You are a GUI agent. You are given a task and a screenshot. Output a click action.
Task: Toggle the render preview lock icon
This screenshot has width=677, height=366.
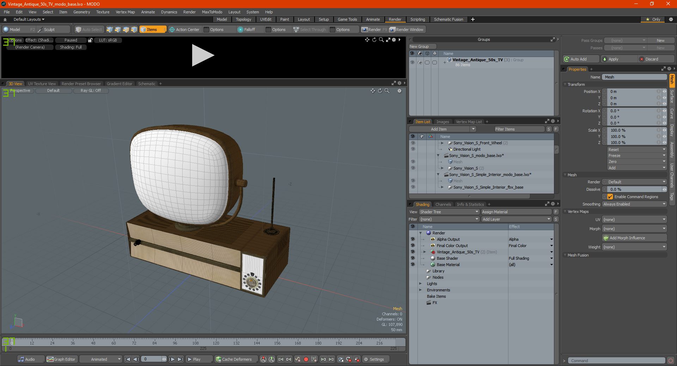click(90, 40)
